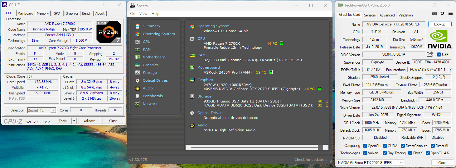The height and width of the screenshot is (168, 456).
Task: Click GPU-Z BIOS export share icon
Action: [430, 54]
